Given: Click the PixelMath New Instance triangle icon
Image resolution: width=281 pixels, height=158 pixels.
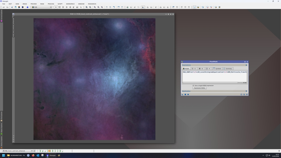Looking at the screenshot, I should [x=182, y=94].
